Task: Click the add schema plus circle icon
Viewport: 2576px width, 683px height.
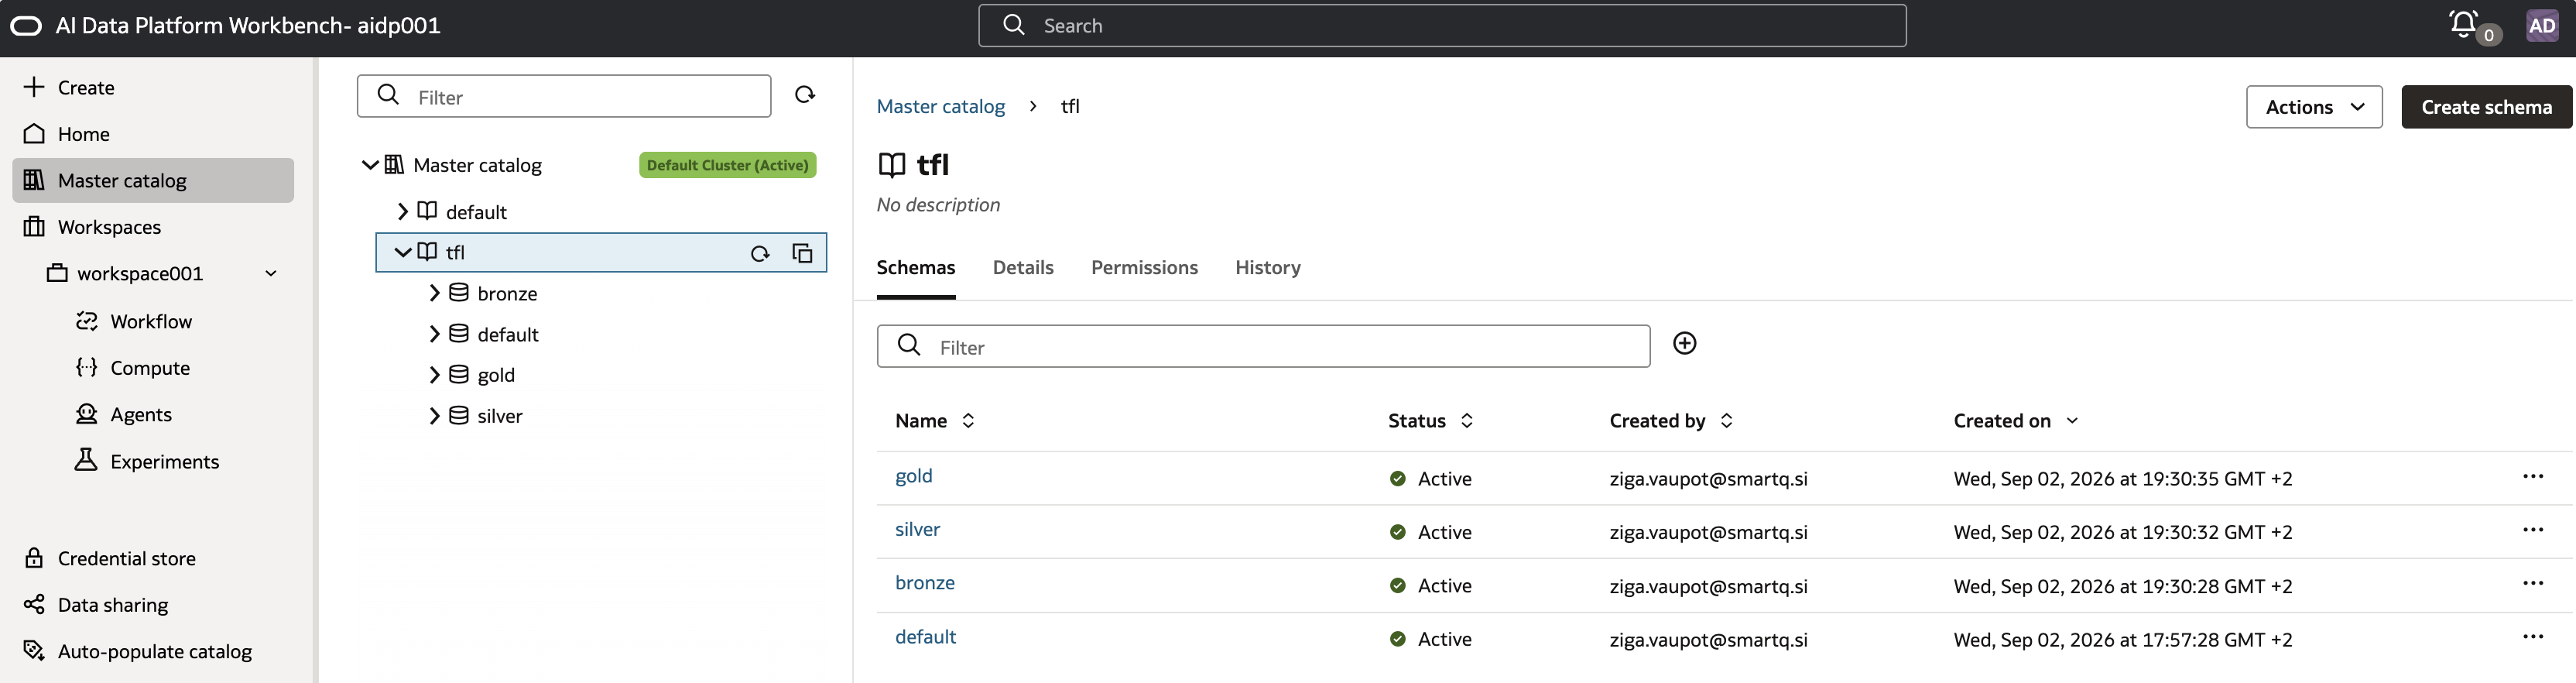Action: pos(1685,344)
